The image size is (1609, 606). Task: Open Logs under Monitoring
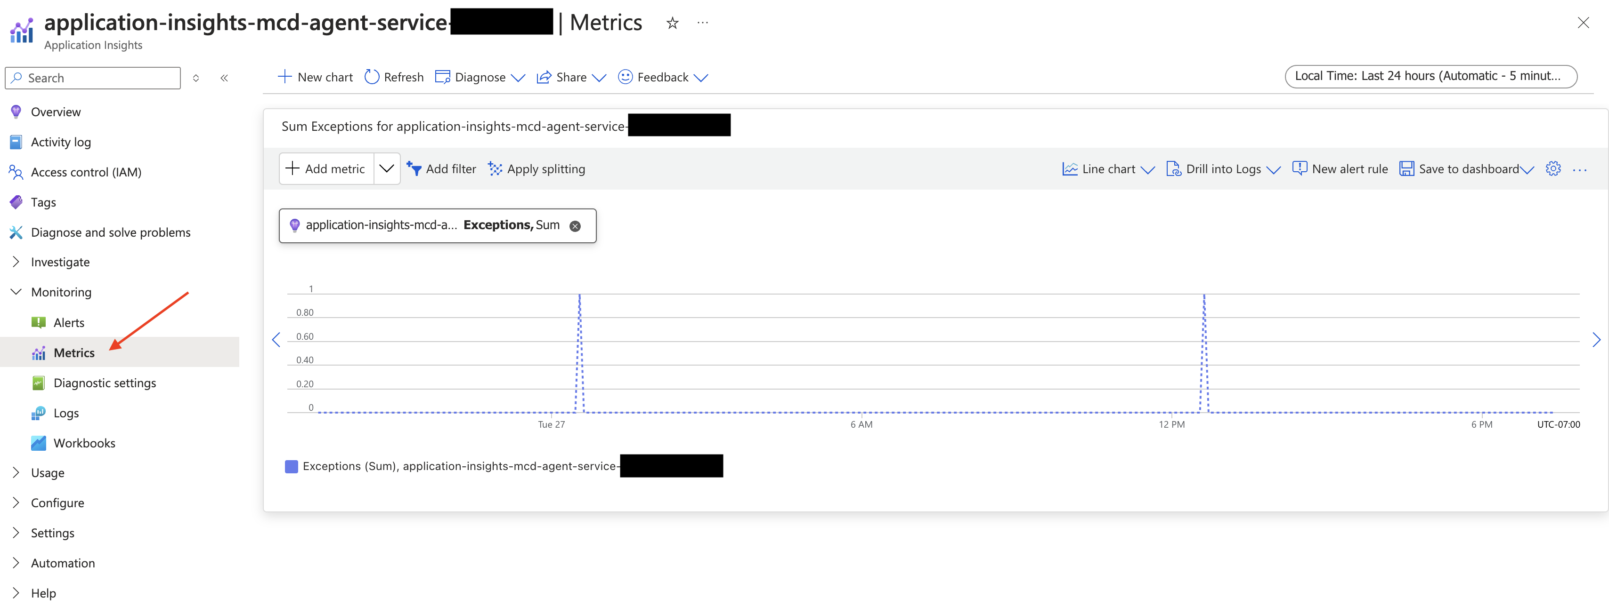point(65,413)
